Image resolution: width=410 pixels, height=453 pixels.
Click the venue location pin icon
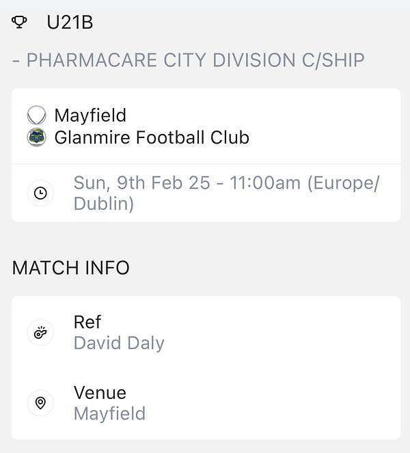[40, 402]
